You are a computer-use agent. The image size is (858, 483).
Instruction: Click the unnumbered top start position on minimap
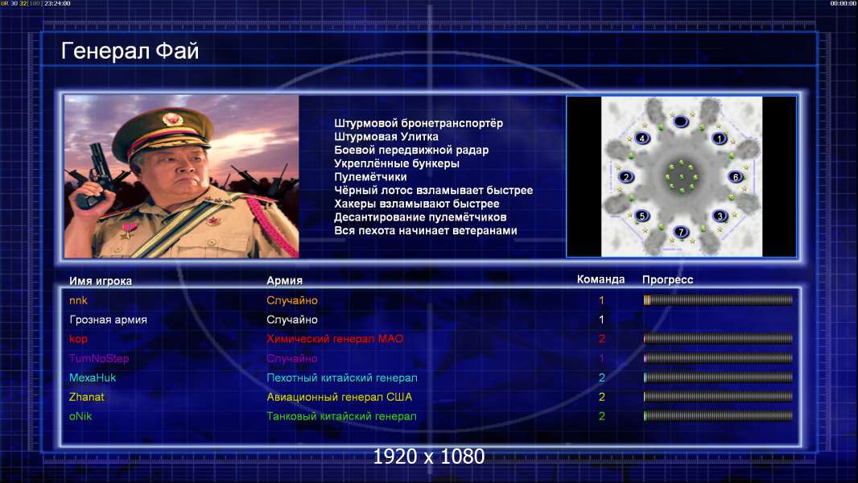pos(680,121)
